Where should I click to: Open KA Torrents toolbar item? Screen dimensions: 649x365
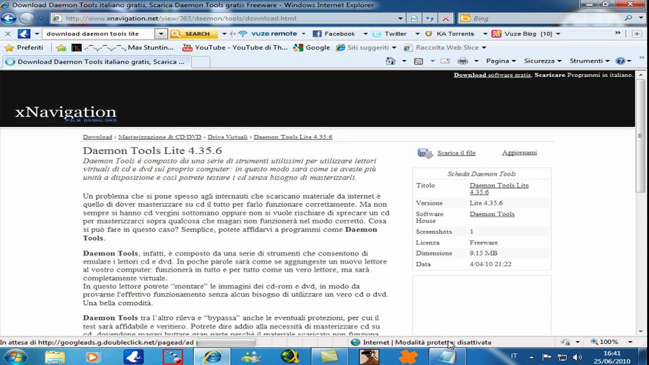[x=449, y=33]
